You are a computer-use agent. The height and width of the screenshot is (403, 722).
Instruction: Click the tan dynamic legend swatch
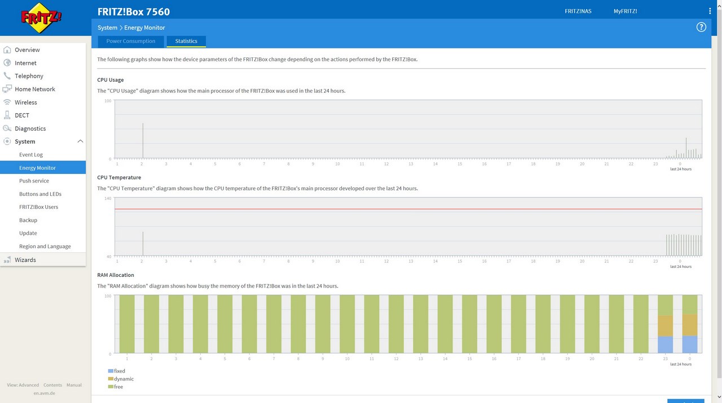[x=110, y=379]
